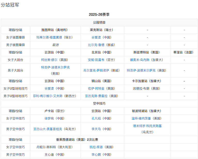Open 特洛伊·波德米尔萨克 link under 云顶站
Screen dimensions: 198x159
[x=55, y=67]
